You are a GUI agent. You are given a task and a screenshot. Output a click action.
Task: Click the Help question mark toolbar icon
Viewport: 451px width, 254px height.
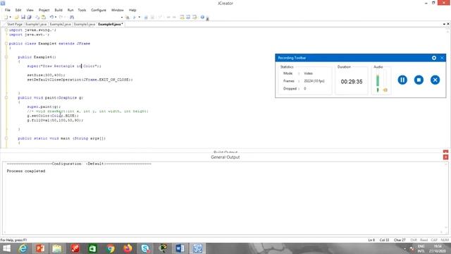click(202, 17)
